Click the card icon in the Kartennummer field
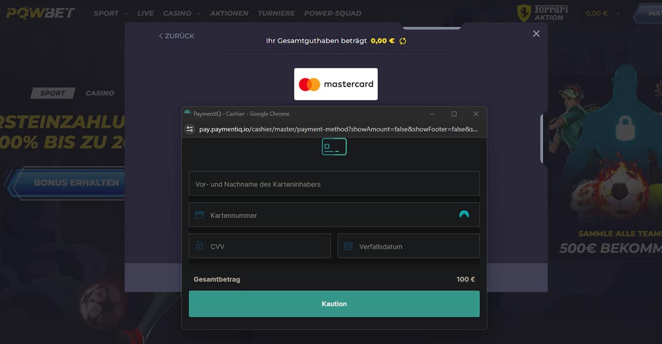 [200, 215]
